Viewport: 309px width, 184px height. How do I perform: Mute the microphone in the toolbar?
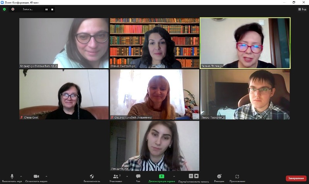click(x=12, y=176)
